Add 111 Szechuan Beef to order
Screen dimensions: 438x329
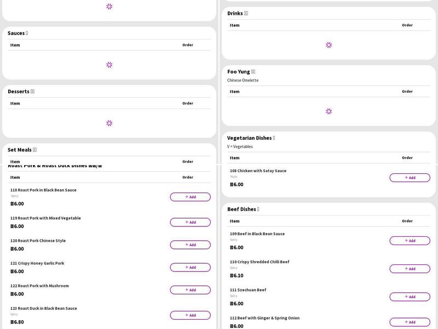(x=410, y=297)
